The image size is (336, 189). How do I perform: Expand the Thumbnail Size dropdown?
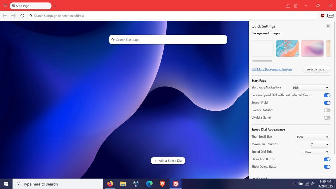click(312, 137)
